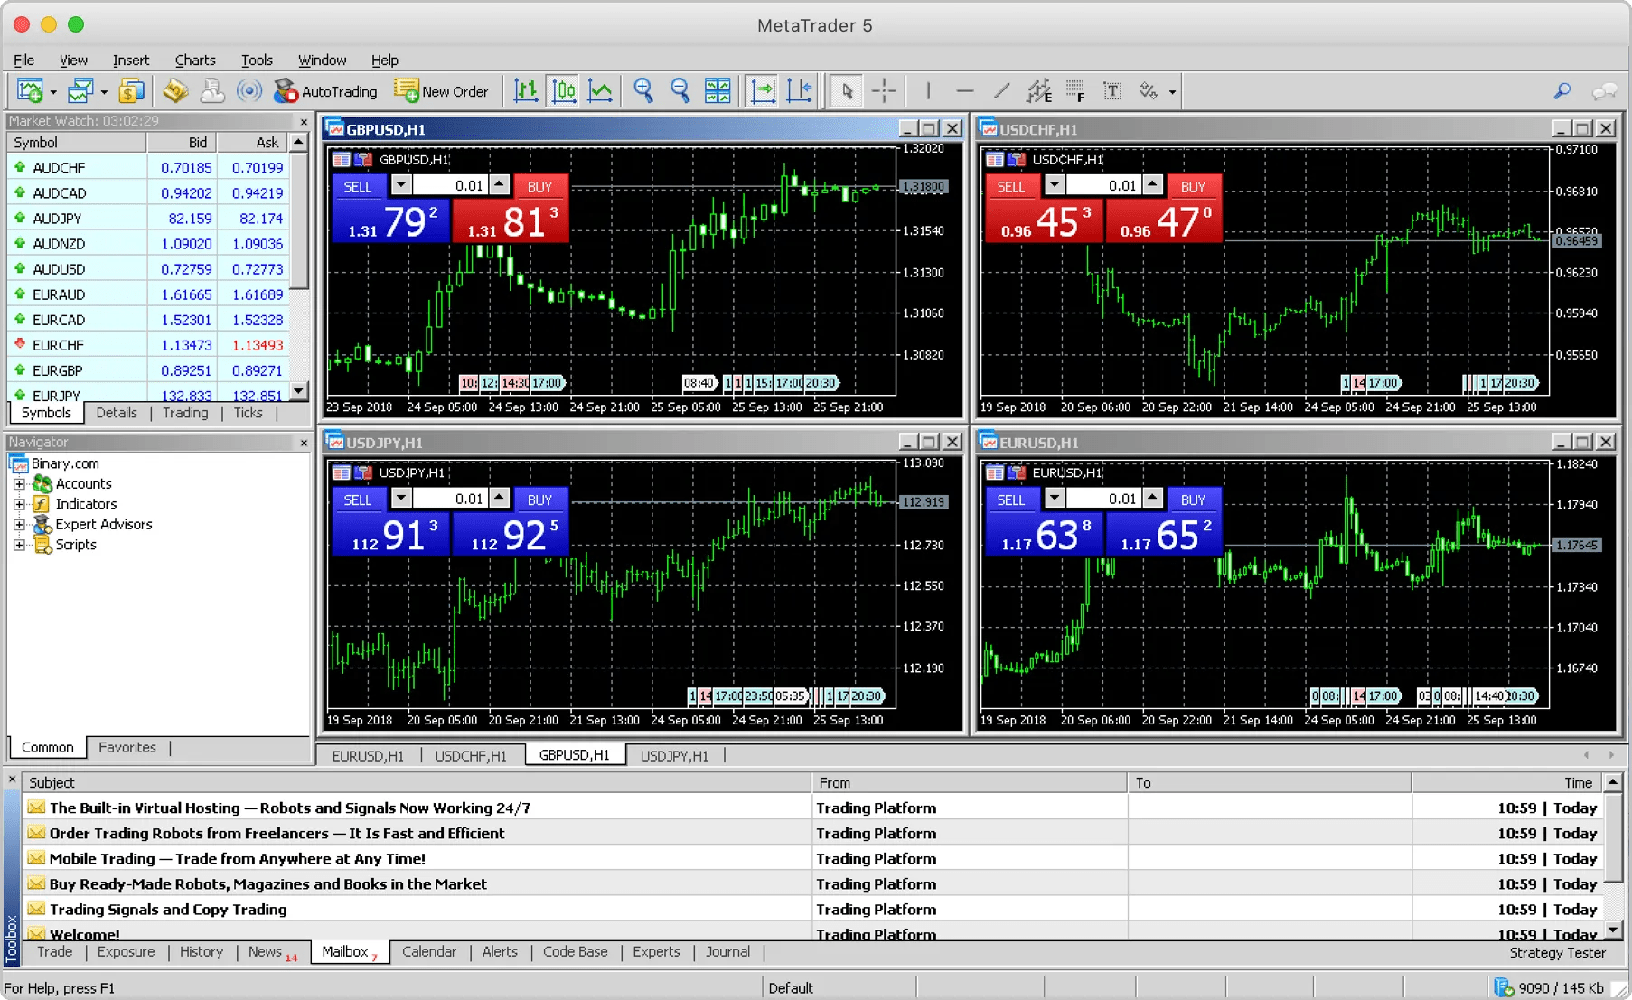Click the New Chart toolbar icon
The height and width of the screenshot is (1000, 1632).
click(30, 91)
